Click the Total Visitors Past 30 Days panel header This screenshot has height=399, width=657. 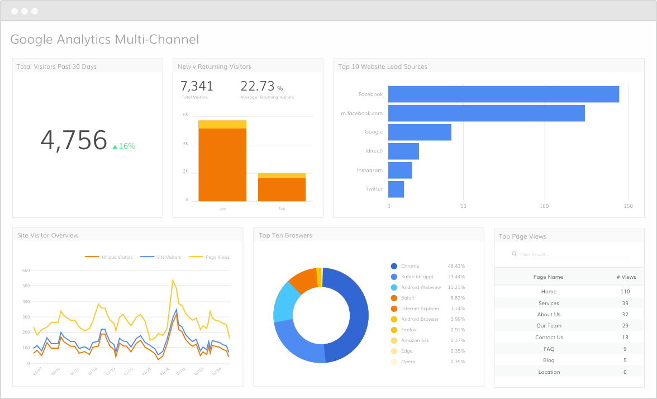coord(56,66)
